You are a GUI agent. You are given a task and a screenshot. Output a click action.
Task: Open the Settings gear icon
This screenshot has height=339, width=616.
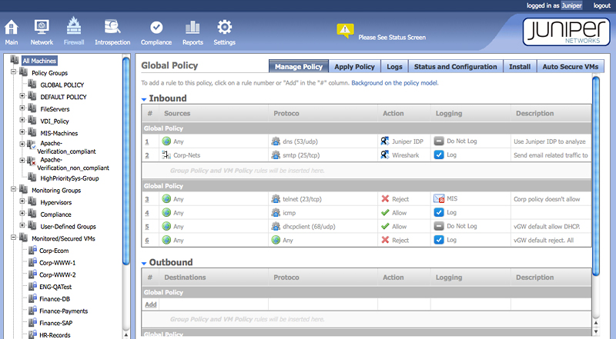coord(224,28)
